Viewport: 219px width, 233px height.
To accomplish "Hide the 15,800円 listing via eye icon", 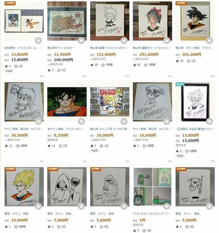I will (42, 76).
